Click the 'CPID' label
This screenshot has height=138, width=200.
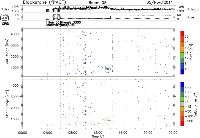(5, 24)
